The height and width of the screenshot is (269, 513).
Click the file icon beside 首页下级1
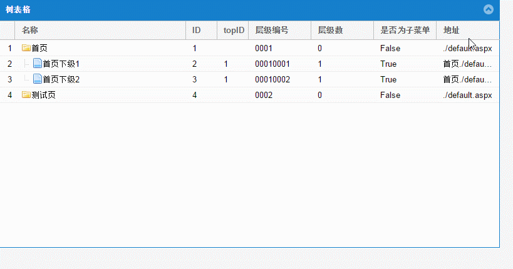click(38, 63)
